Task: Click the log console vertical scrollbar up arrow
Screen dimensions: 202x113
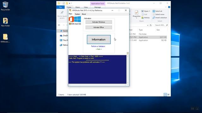Action: click(x=128, y=56)
